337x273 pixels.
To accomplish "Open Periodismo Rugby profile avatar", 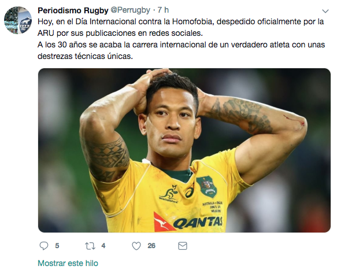I will 18,20.
